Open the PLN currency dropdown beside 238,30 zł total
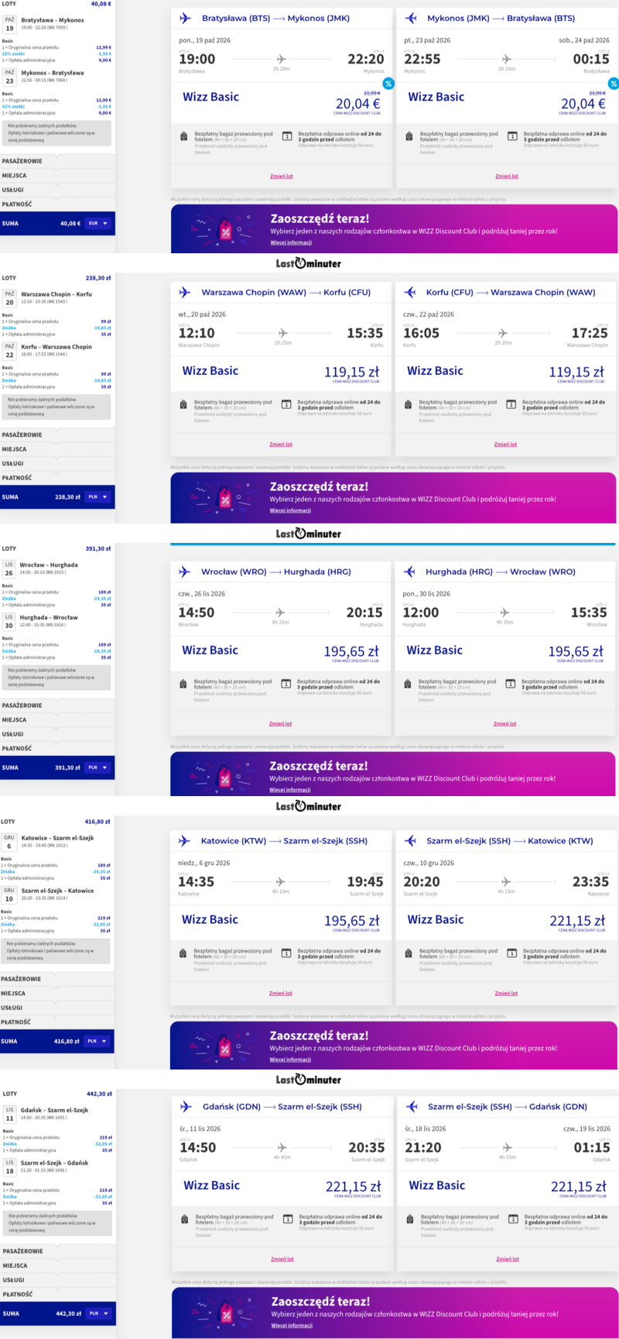This screenshot has width=619, height=1339. (x=97, y=496)
